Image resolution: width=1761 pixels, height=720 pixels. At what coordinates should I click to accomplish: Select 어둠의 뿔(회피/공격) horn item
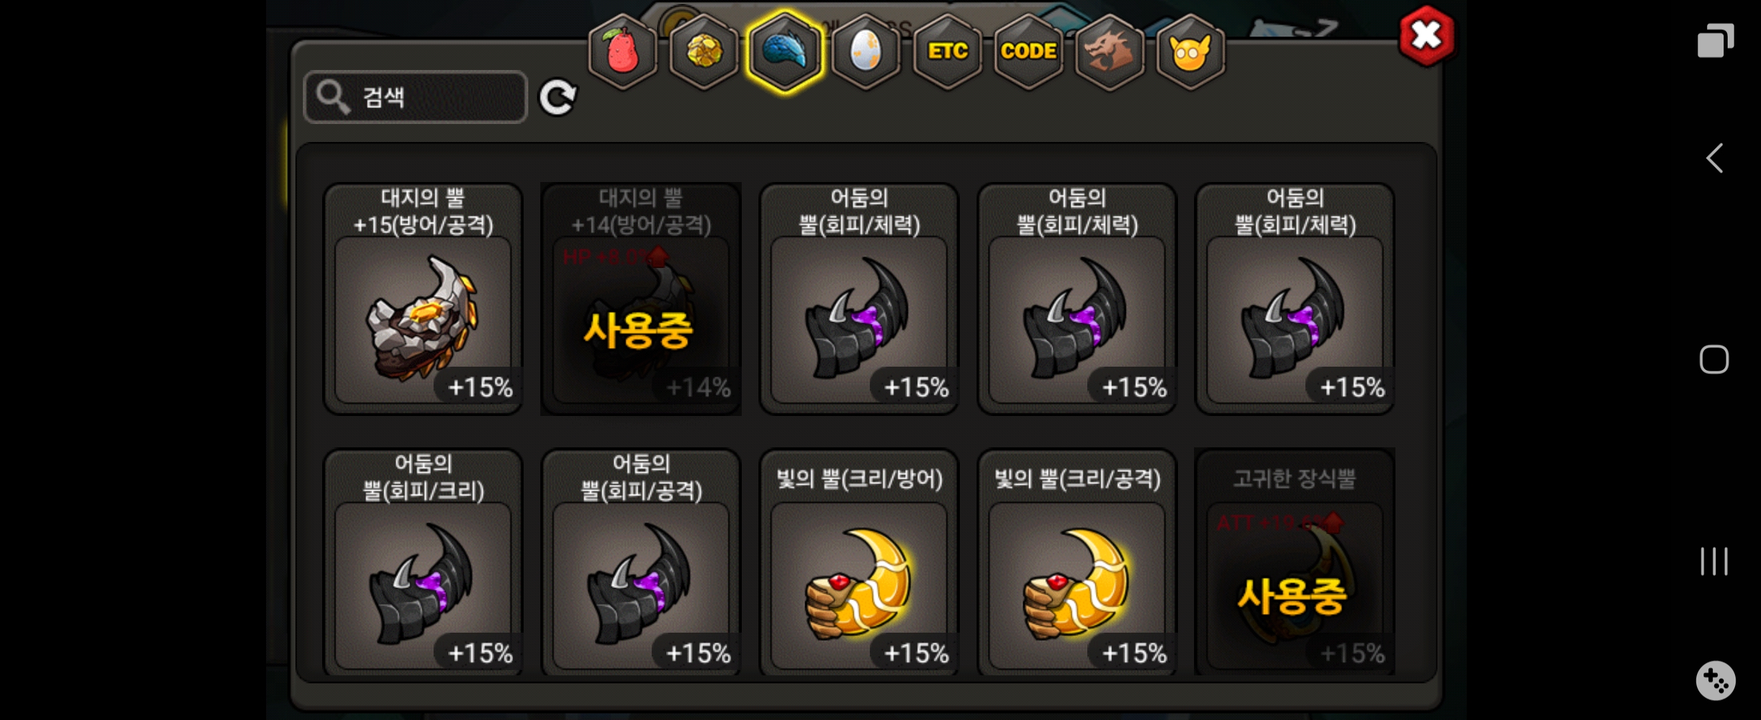tap(641, 562)
